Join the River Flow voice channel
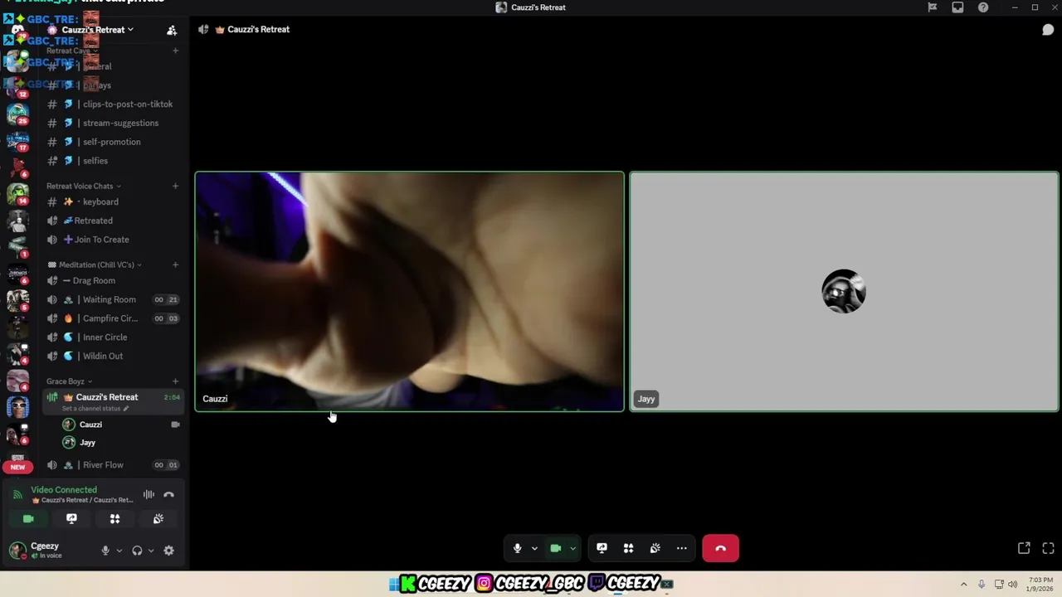 tap(112, 465)
